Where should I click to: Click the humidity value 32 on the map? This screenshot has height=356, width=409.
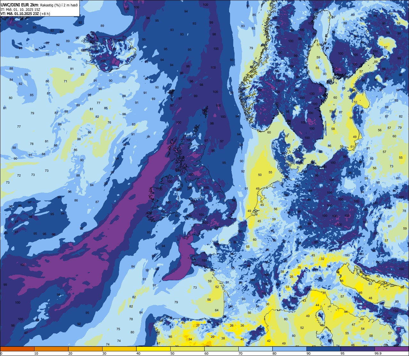(x=322, y=259)
